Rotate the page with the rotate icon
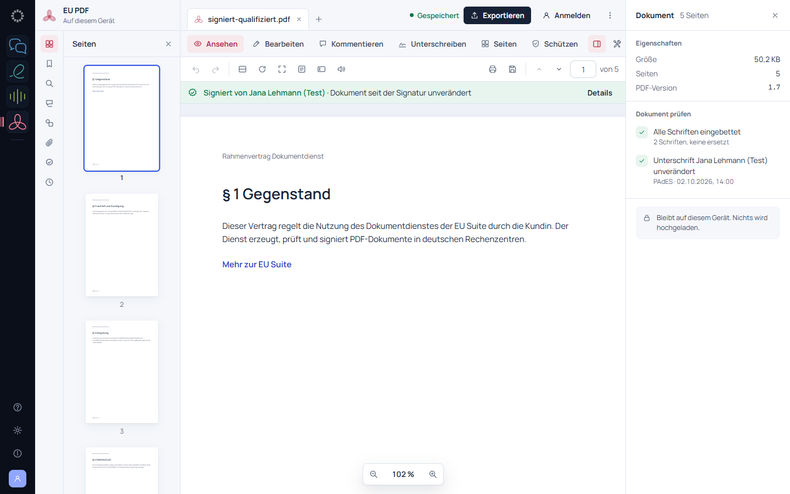Viewport: 790px width, 494px height. 262,69
